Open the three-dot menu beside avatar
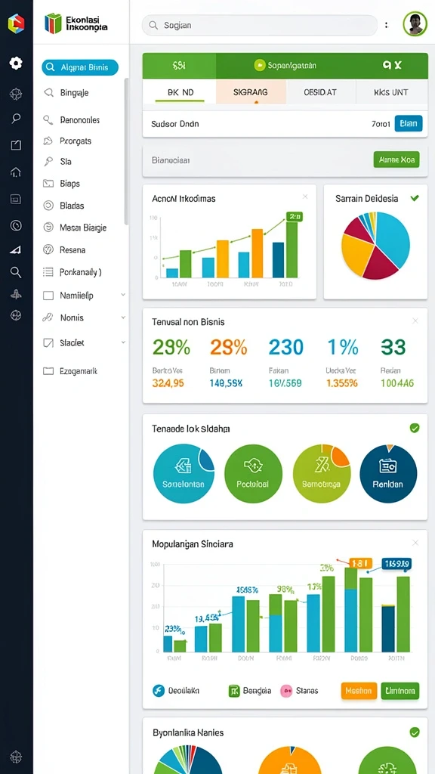This screenshot has width=435, height=774. coord(387,25)
